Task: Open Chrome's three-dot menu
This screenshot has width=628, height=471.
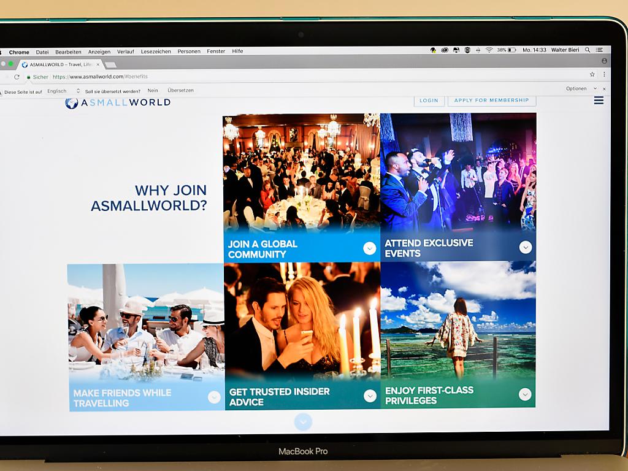Action: tap(604, 74)
